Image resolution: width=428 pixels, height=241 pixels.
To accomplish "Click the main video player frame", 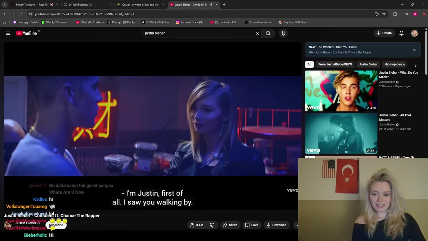I will 152,126.
